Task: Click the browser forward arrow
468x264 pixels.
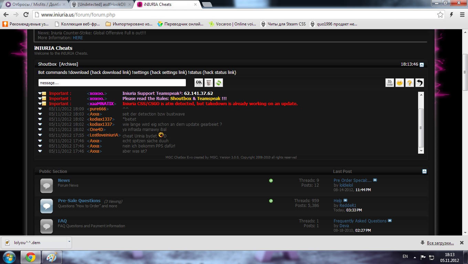Action: pos(16,14)
